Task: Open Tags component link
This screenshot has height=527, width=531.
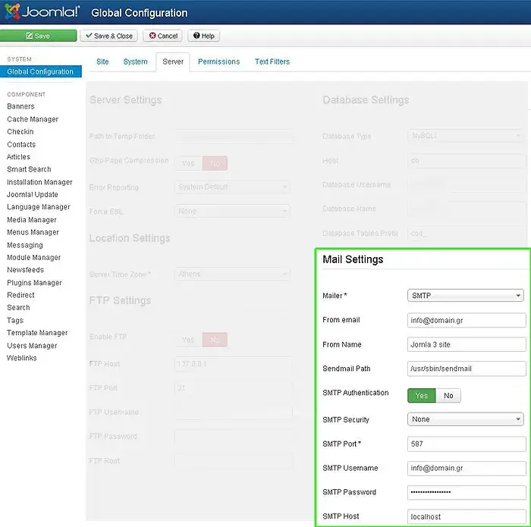Action: tap(15, 320)
